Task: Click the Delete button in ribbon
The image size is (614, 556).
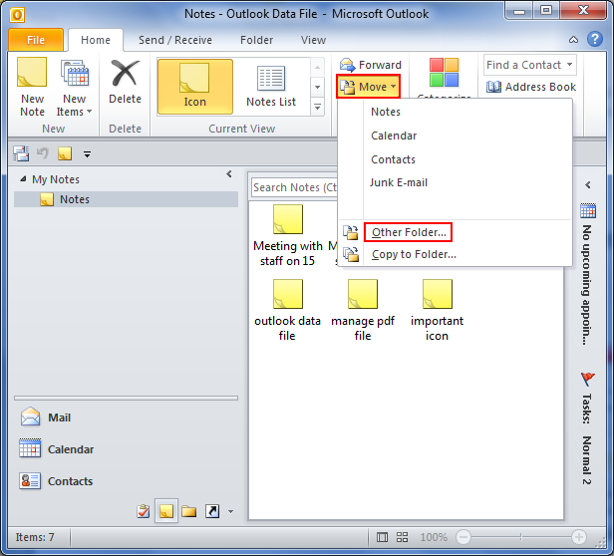Action: pyautogui.click(x=125, y=83)
